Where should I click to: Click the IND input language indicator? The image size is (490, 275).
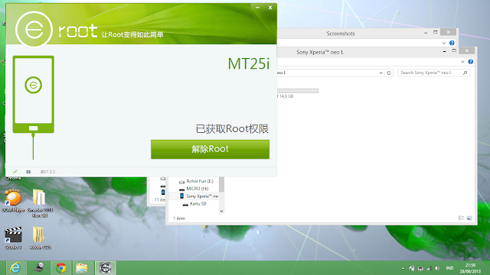[x=449, y=268]
